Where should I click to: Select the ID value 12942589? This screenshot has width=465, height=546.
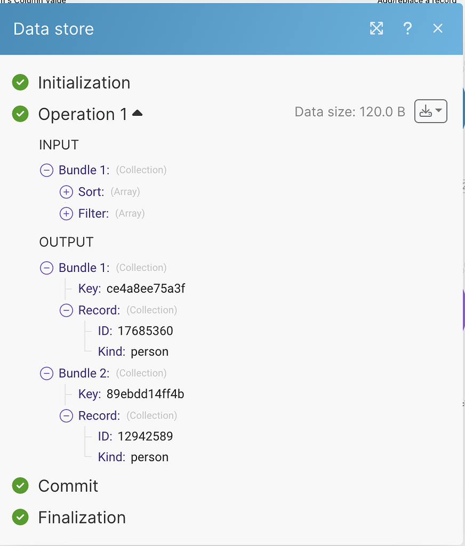point(145,437)
